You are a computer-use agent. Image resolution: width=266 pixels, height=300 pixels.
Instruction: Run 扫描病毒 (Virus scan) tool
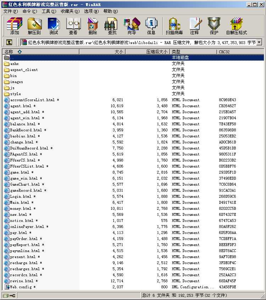click(x=174, y=26)
